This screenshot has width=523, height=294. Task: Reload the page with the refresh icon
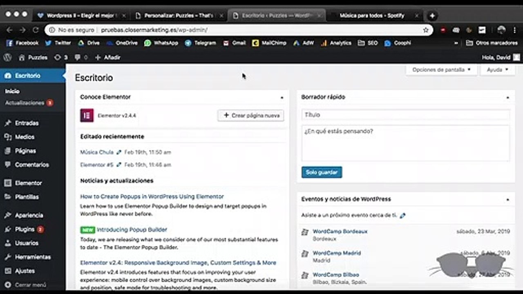point(36,30)
